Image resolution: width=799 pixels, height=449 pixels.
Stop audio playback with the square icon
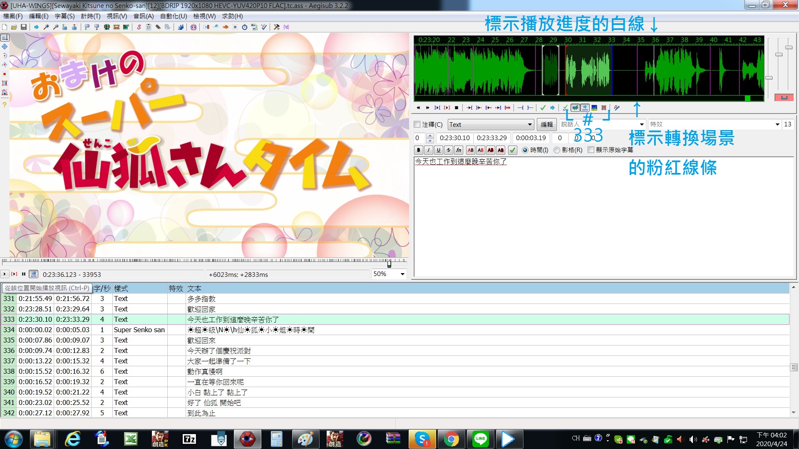[x=457, y=108]
